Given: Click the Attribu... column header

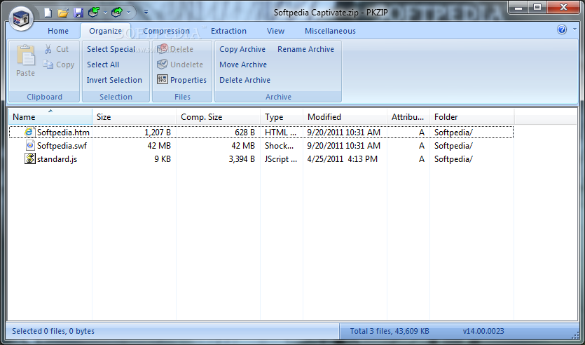Looking at the screenshot, I should pos(408,117).
